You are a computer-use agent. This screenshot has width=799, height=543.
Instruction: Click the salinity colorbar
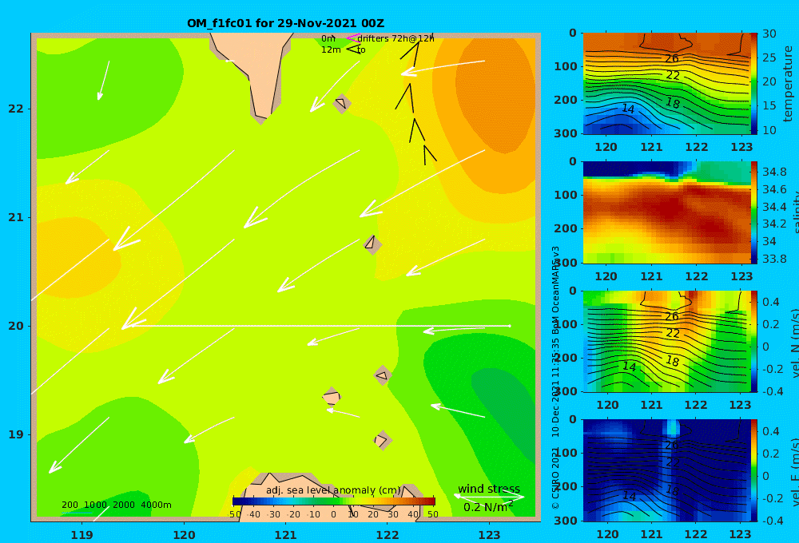pyautogui.click(x=754, y=212)
